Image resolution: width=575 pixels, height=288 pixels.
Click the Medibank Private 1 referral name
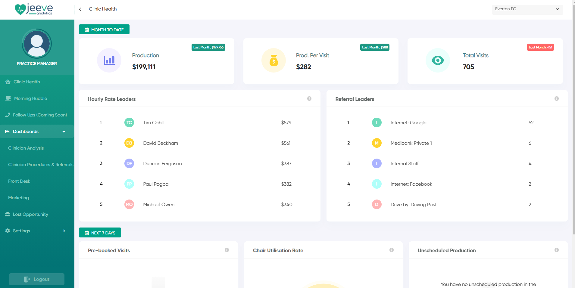pyautogui.click(x=411, y=143)
